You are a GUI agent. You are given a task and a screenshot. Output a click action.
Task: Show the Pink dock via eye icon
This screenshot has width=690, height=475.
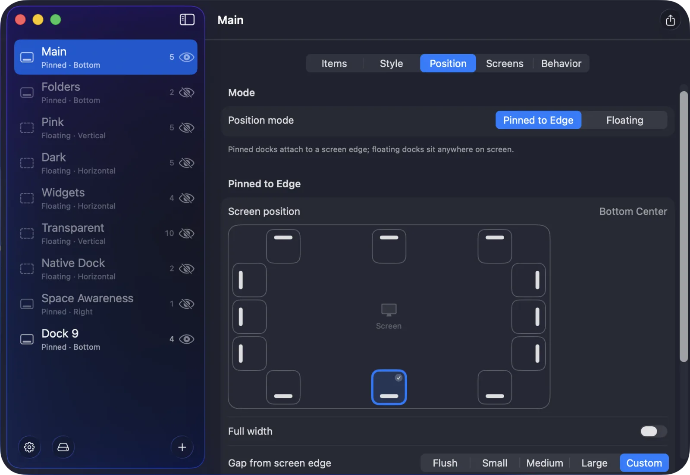[187, 128]
